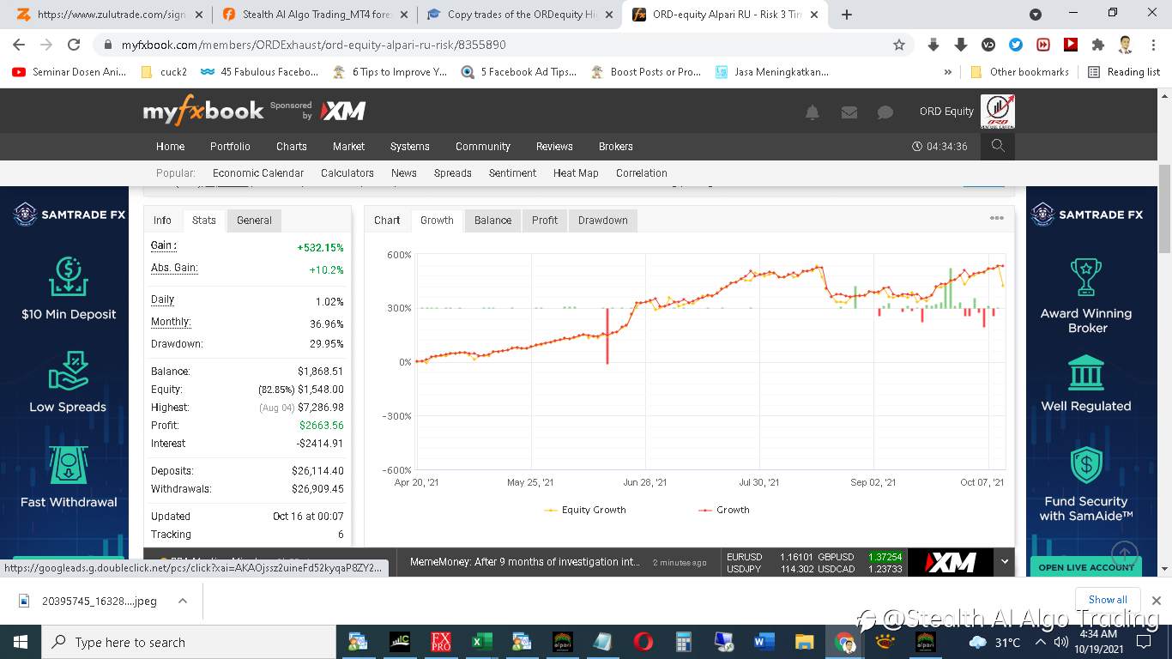Viewport: 1172px width, 659px height.
Task: Open the Calculators link
Action: coord(347,173)
